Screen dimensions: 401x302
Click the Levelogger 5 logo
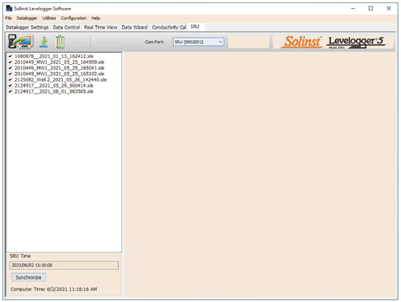356,42
